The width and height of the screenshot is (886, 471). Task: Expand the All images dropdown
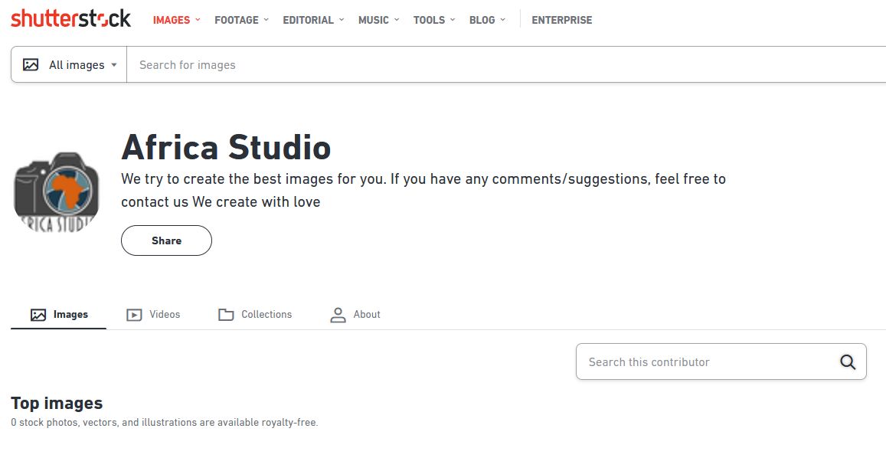pos(69,64)
